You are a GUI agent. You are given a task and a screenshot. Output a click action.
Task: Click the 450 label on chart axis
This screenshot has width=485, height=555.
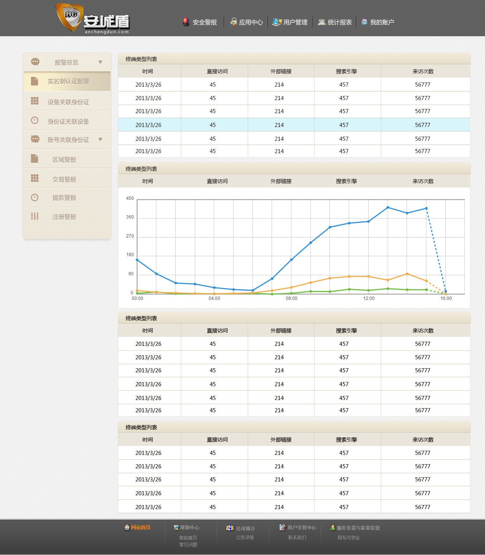point(130,198)
